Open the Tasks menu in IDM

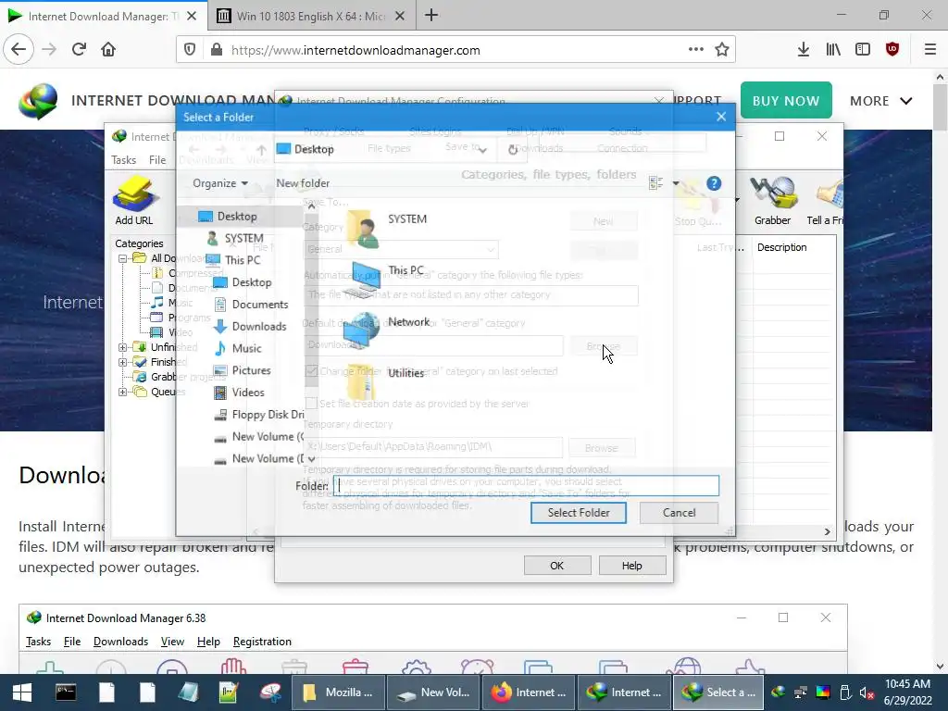click(x=123, y=159)
